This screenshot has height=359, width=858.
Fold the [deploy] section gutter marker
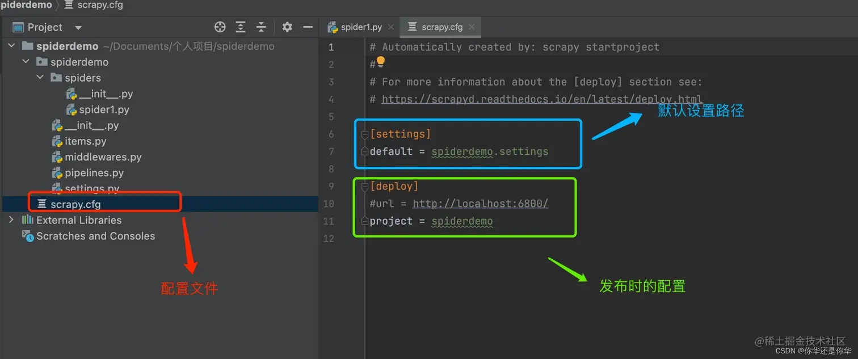tap(365, 187)
